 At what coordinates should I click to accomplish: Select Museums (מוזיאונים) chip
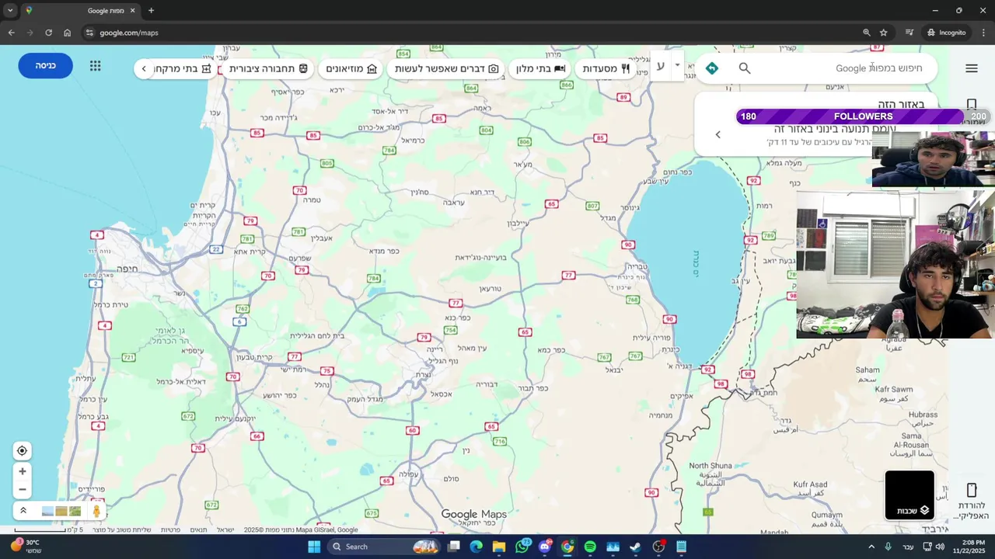[351, 68]
